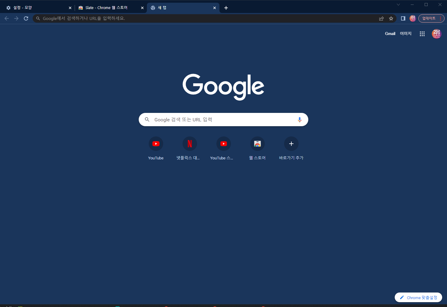Screen dimensions: 447x307
Task: Click Chrome 맞춤설정 button
Action: click(418, 298)
